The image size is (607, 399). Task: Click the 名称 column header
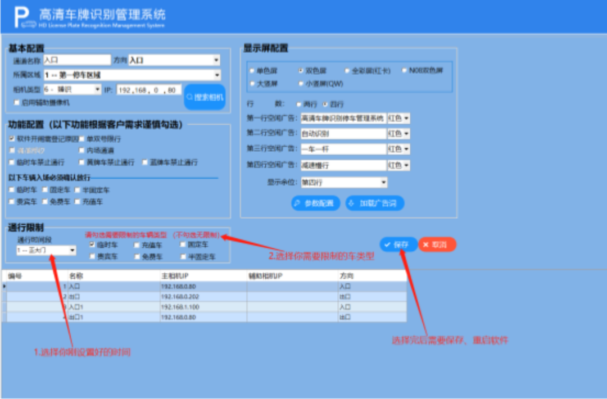pyautogui.click(x=114, y=276)
